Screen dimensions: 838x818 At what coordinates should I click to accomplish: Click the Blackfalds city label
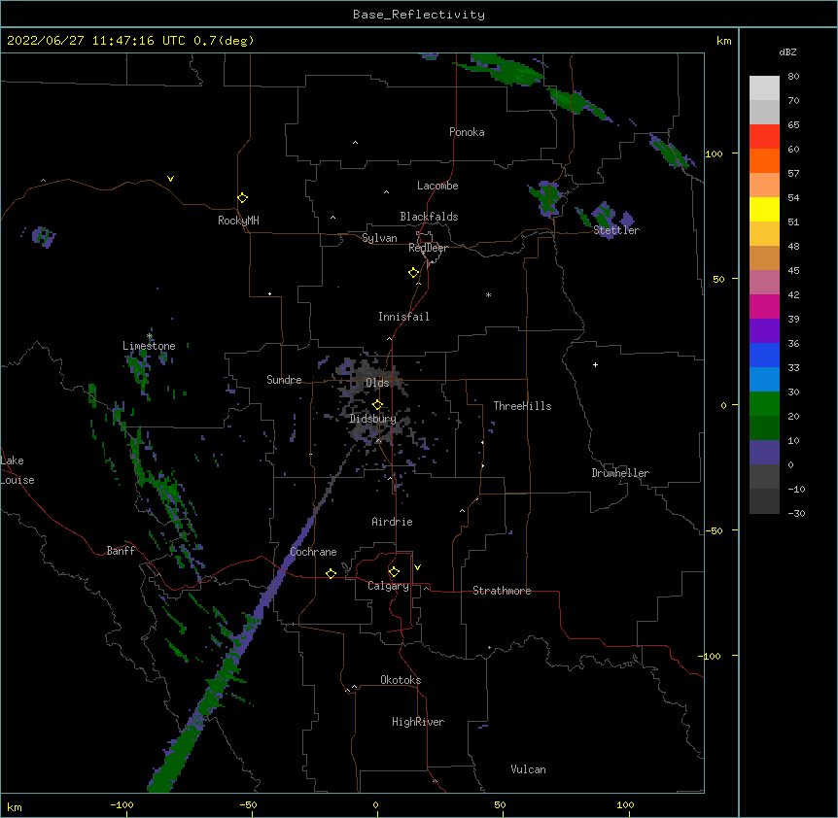[x=429, y=217]
